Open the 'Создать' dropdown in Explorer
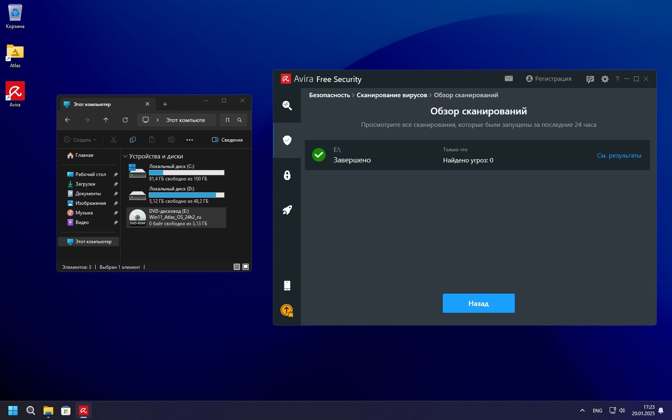The width and height of the screenshot is (672, 420). tap(80, 140)
